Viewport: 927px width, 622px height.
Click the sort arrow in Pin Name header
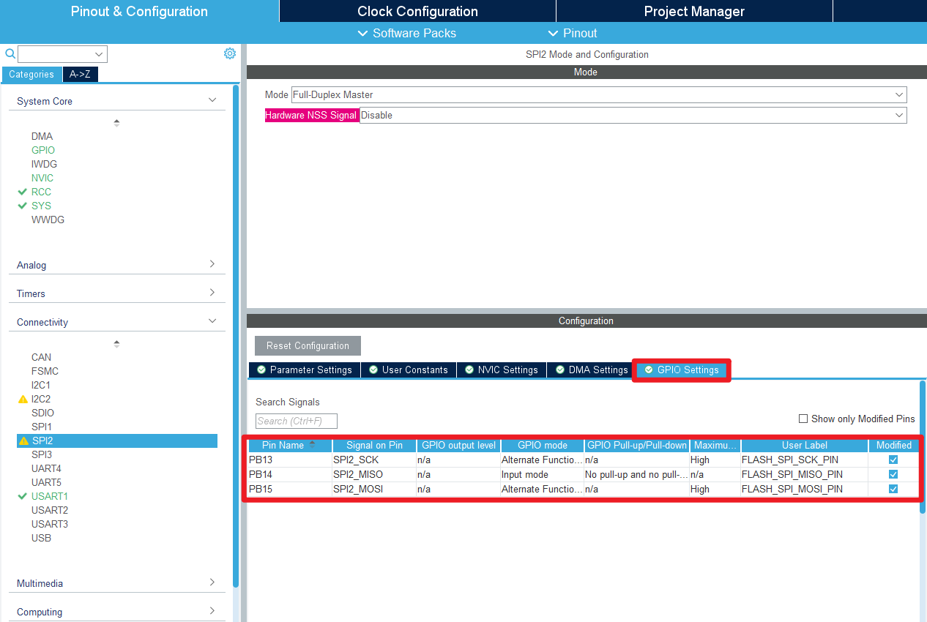[313, 444]
